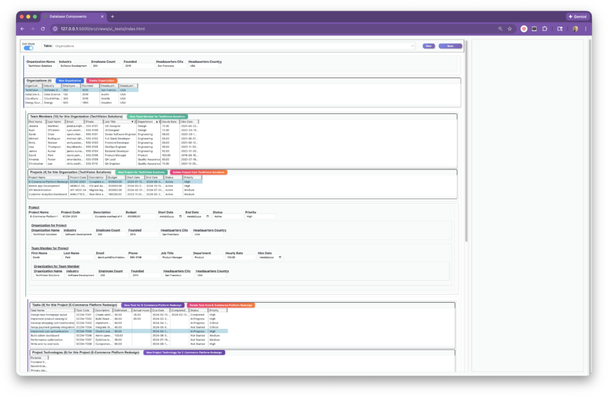608x397 pixels.
Task: Expand the Table dropdown showing Organizations
Action: [x=412, y=46]
